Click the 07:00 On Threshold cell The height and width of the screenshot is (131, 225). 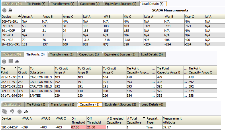pyautogui.click(x=79, y=127)
